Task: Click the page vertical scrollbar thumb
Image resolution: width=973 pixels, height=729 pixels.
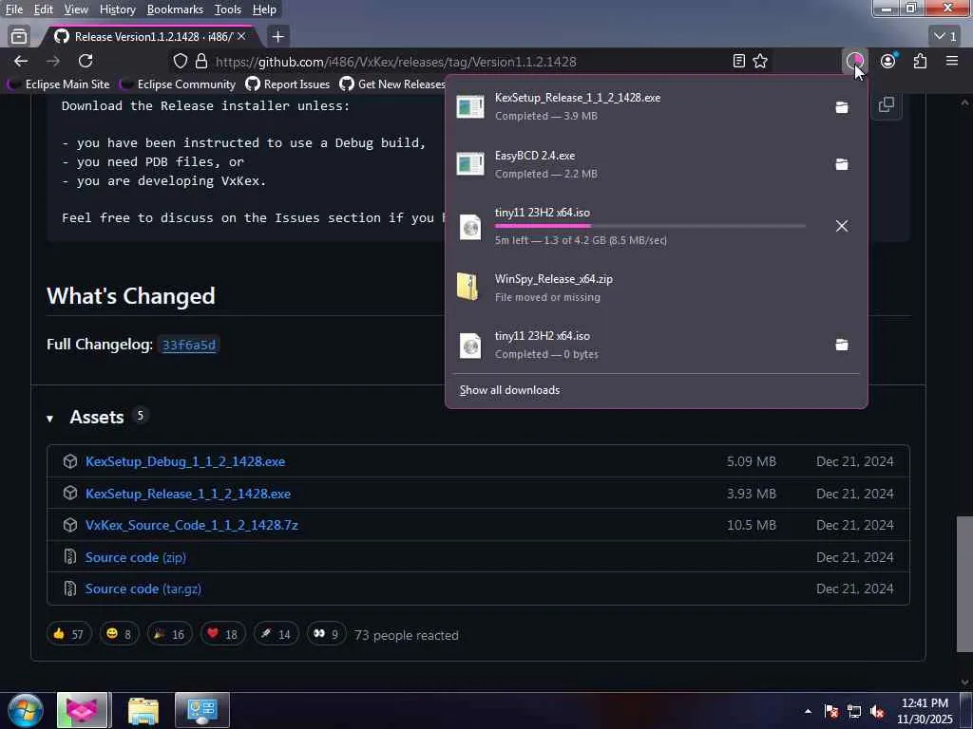Action: pyautogui.click(x=964, y=584)
